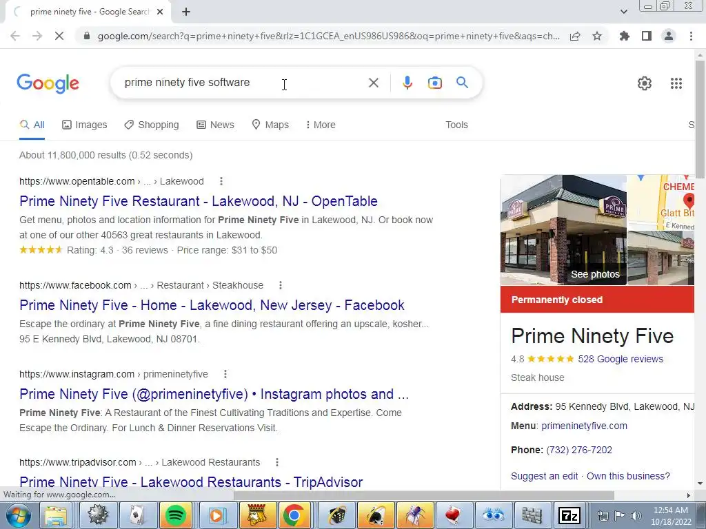The width and height of the screenshot is (706, 529).
Task: Open the map thumbnail in knowledge panel
Action: [660, 203]
